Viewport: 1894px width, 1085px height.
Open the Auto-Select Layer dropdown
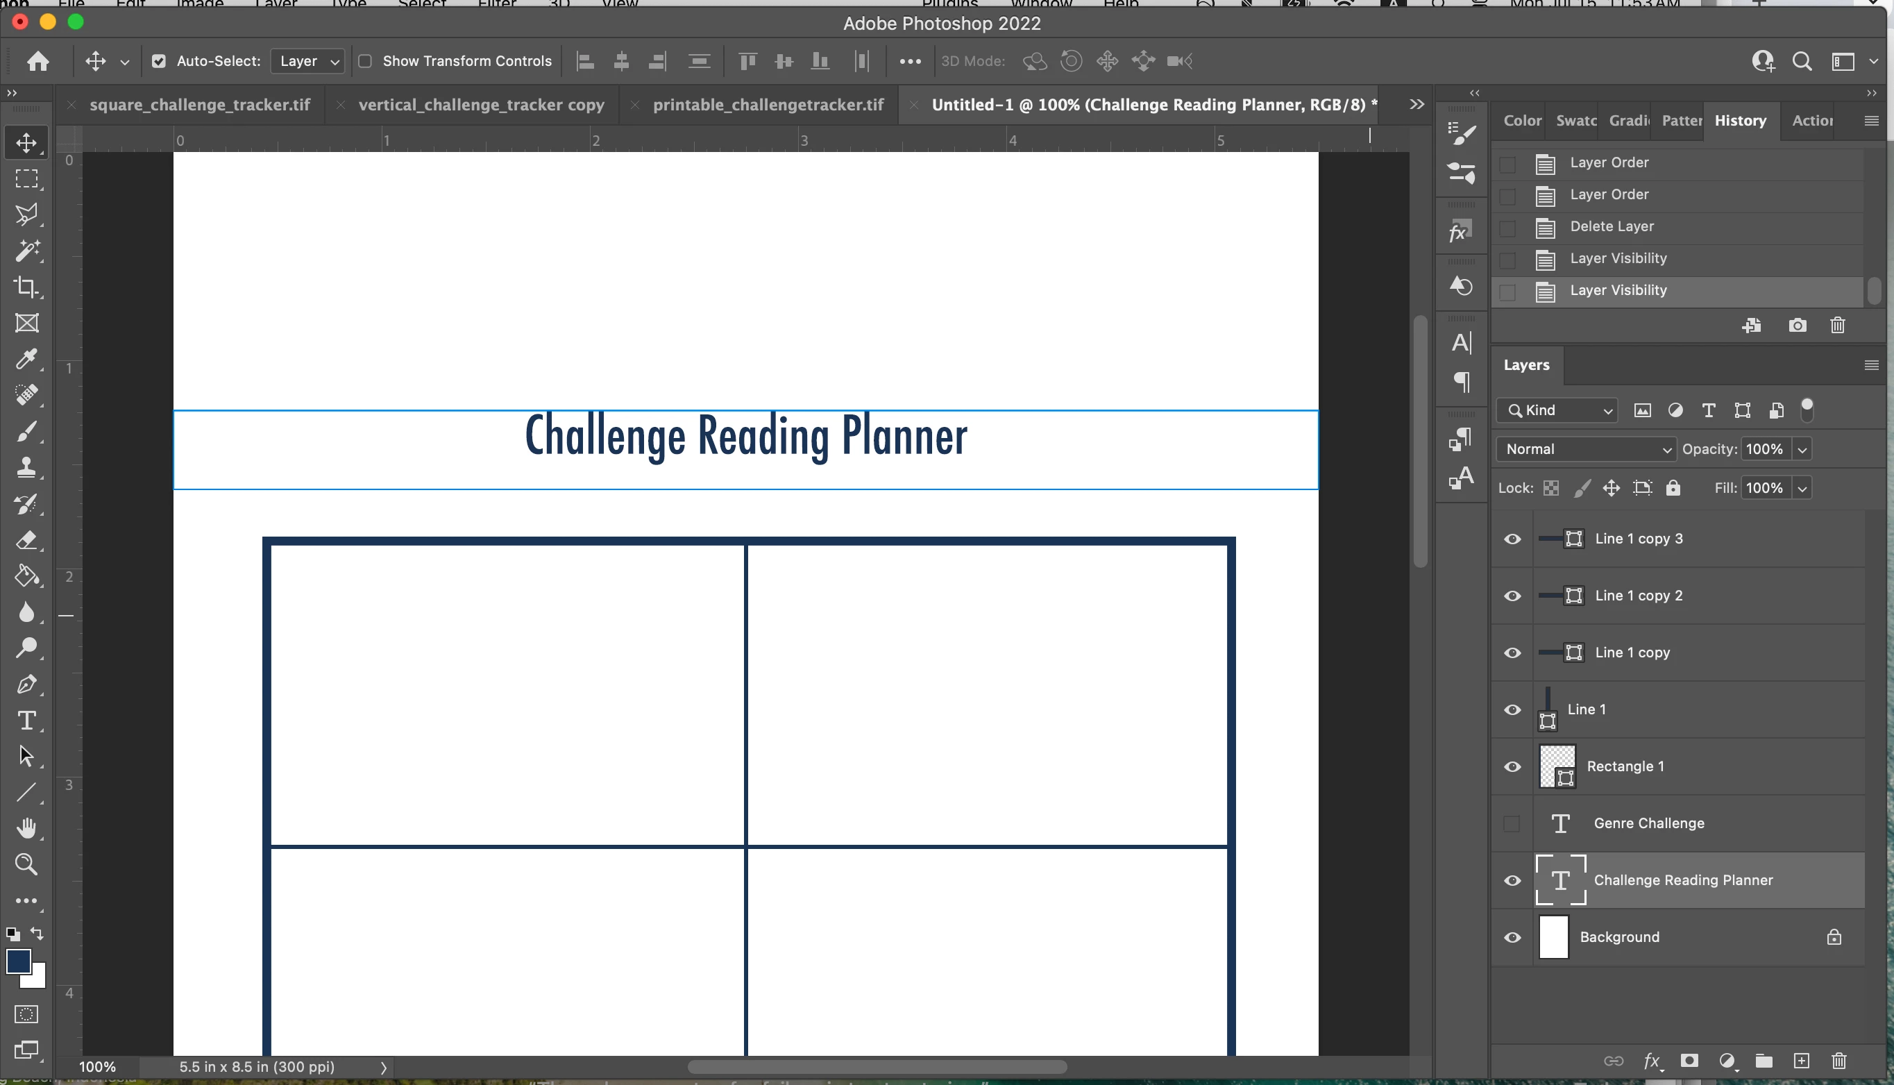[307, 61]
